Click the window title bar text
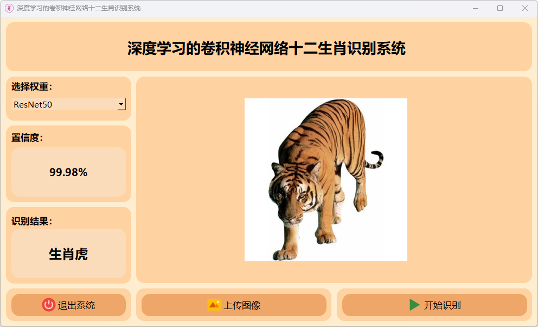 [79, 8]
